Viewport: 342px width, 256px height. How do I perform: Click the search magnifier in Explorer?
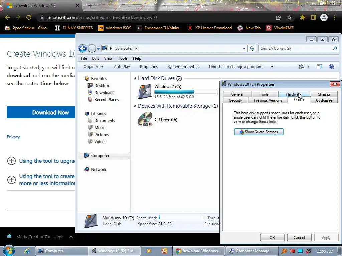tap(335, 48)
